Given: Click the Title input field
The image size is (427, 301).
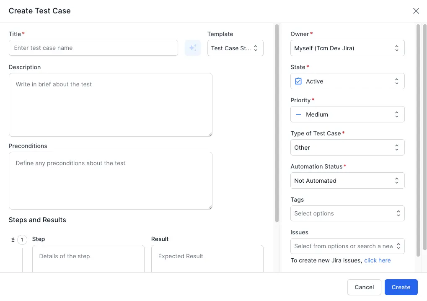Looking at the screenshot, I should [x=93, y=48].
